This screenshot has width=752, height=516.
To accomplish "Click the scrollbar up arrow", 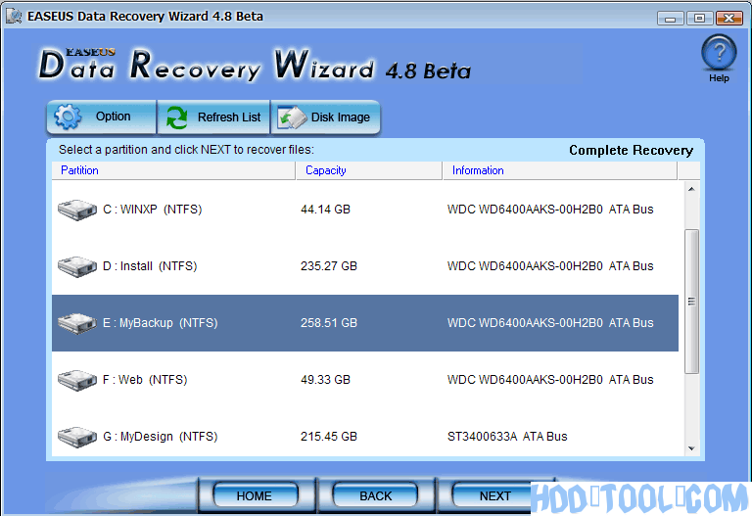I will coord(691,189).
